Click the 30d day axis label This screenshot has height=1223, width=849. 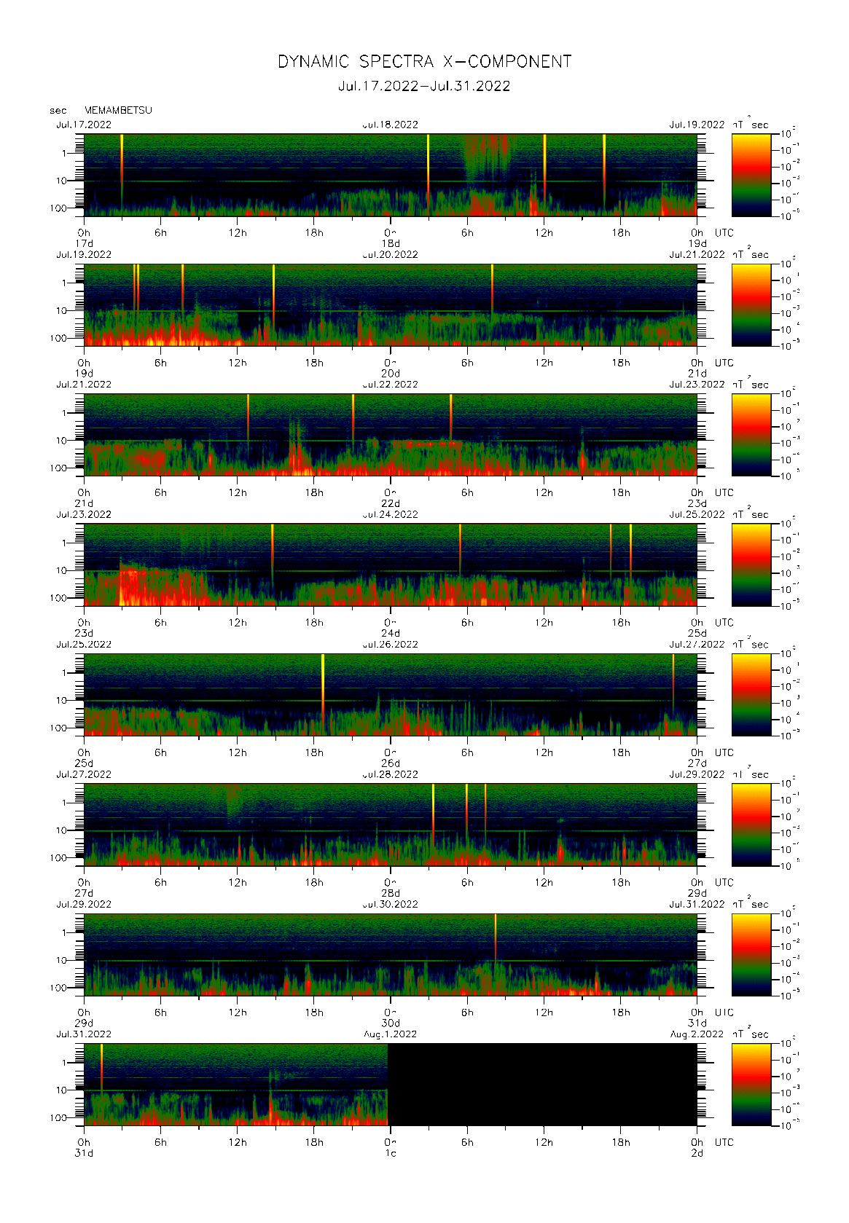coord(391,1023)
